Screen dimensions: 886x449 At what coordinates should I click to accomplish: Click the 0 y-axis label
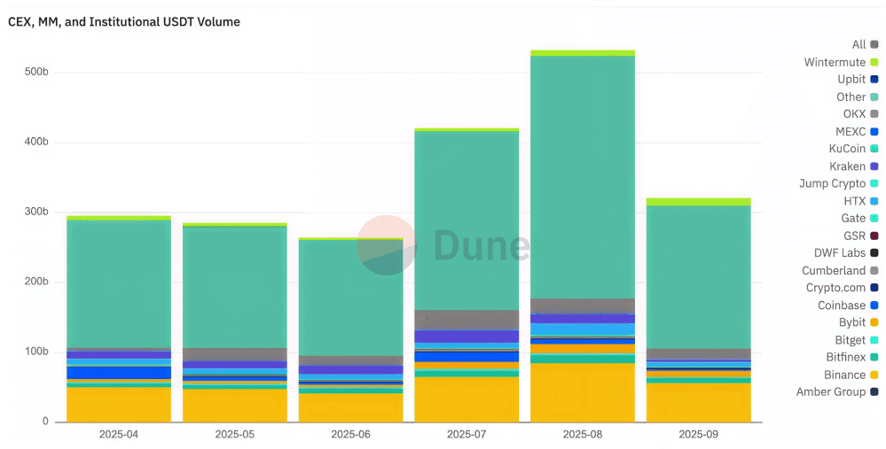(x=45, y=422)
